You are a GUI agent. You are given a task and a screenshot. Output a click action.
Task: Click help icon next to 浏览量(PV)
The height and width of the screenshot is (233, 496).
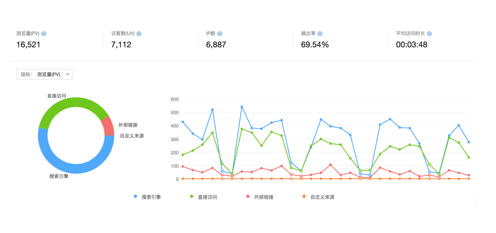[44, 34]
